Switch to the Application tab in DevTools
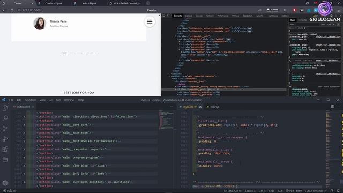 248,16
